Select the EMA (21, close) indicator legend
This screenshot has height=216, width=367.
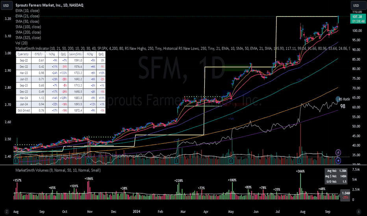coord(28,16)
